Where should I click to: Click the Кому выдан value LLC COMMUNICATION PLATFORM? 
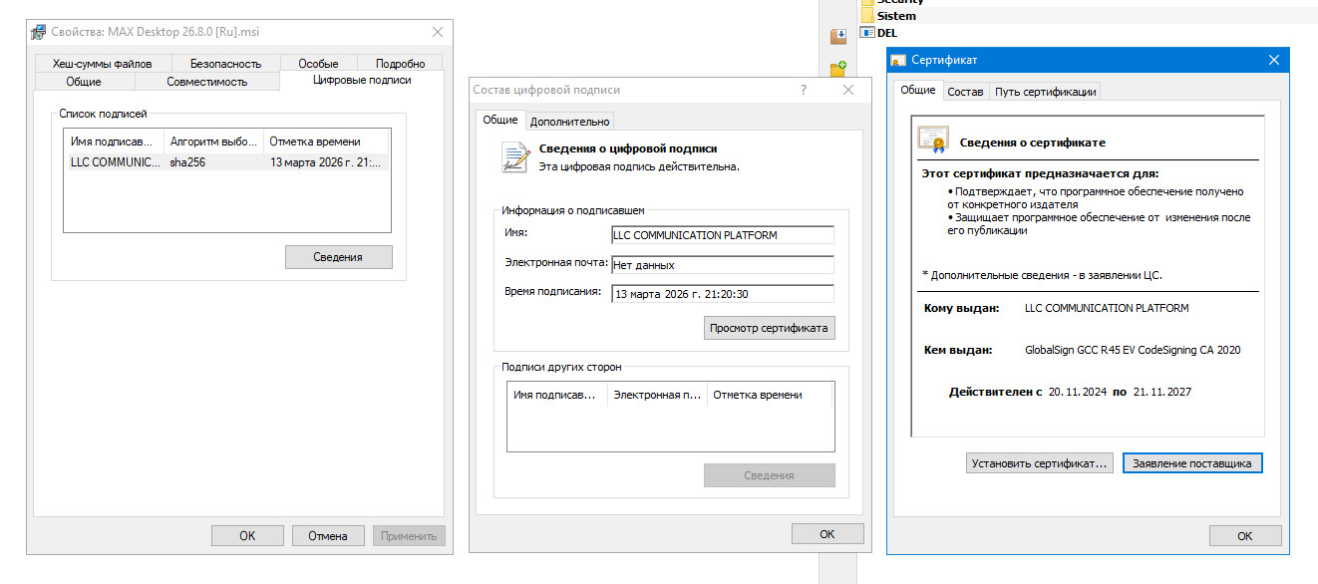(1107, 308)
